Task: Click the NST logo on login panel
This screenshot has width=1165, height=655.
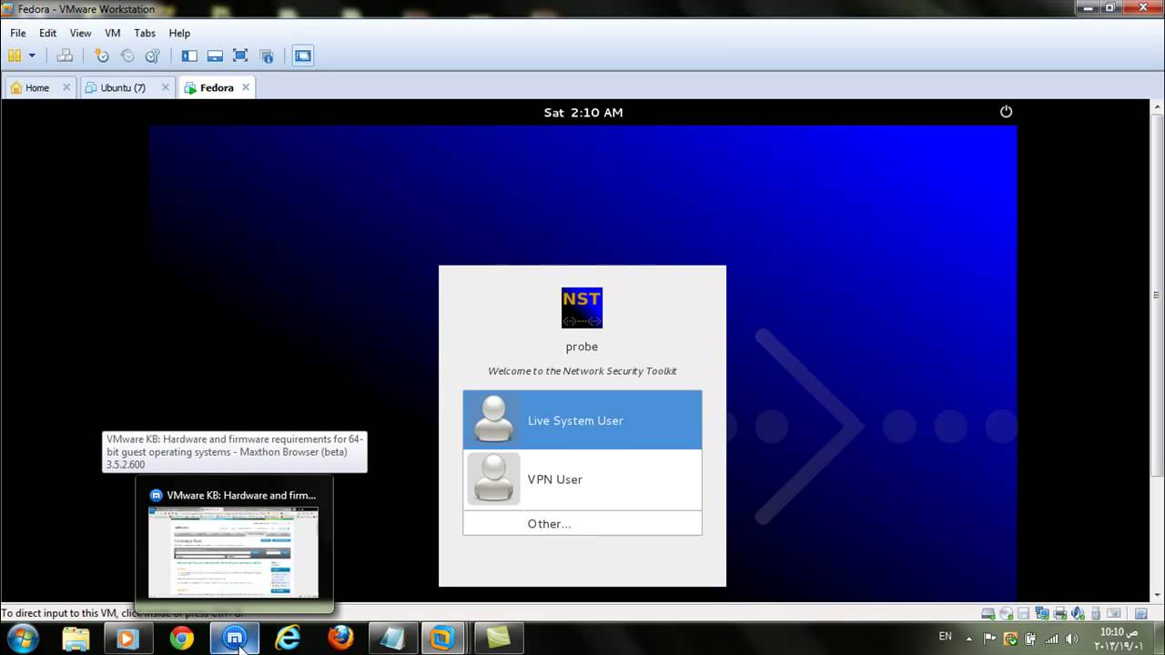Action: 582,307
